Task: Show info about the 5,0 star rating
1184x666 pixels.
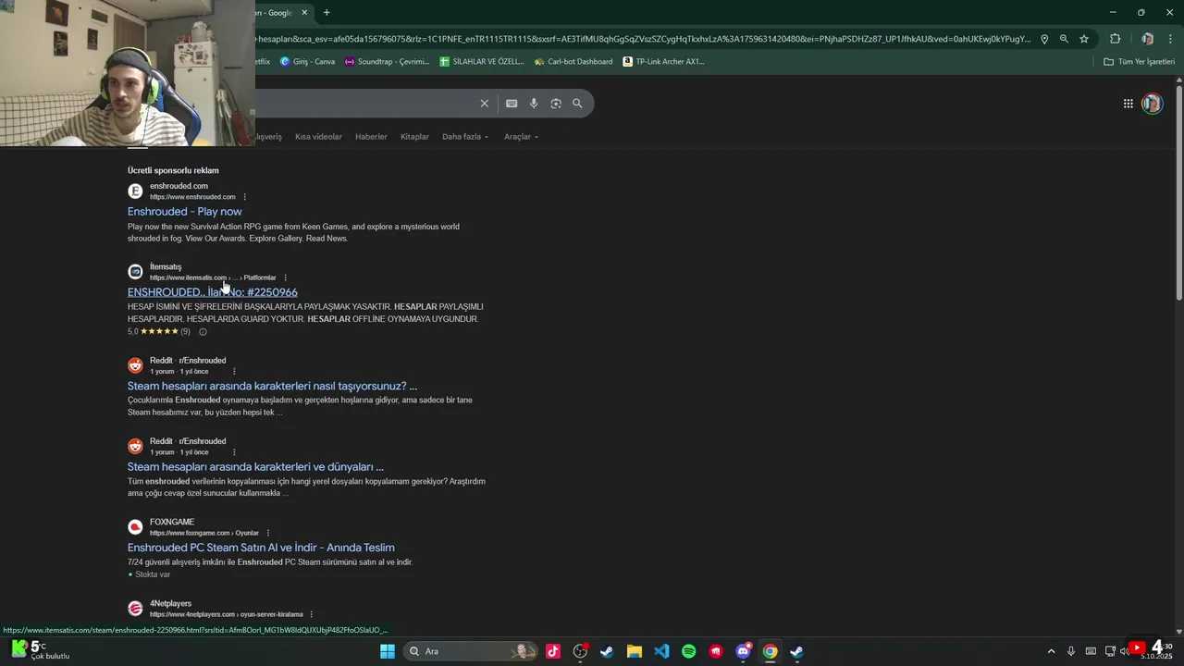Action: coord(203,331)
